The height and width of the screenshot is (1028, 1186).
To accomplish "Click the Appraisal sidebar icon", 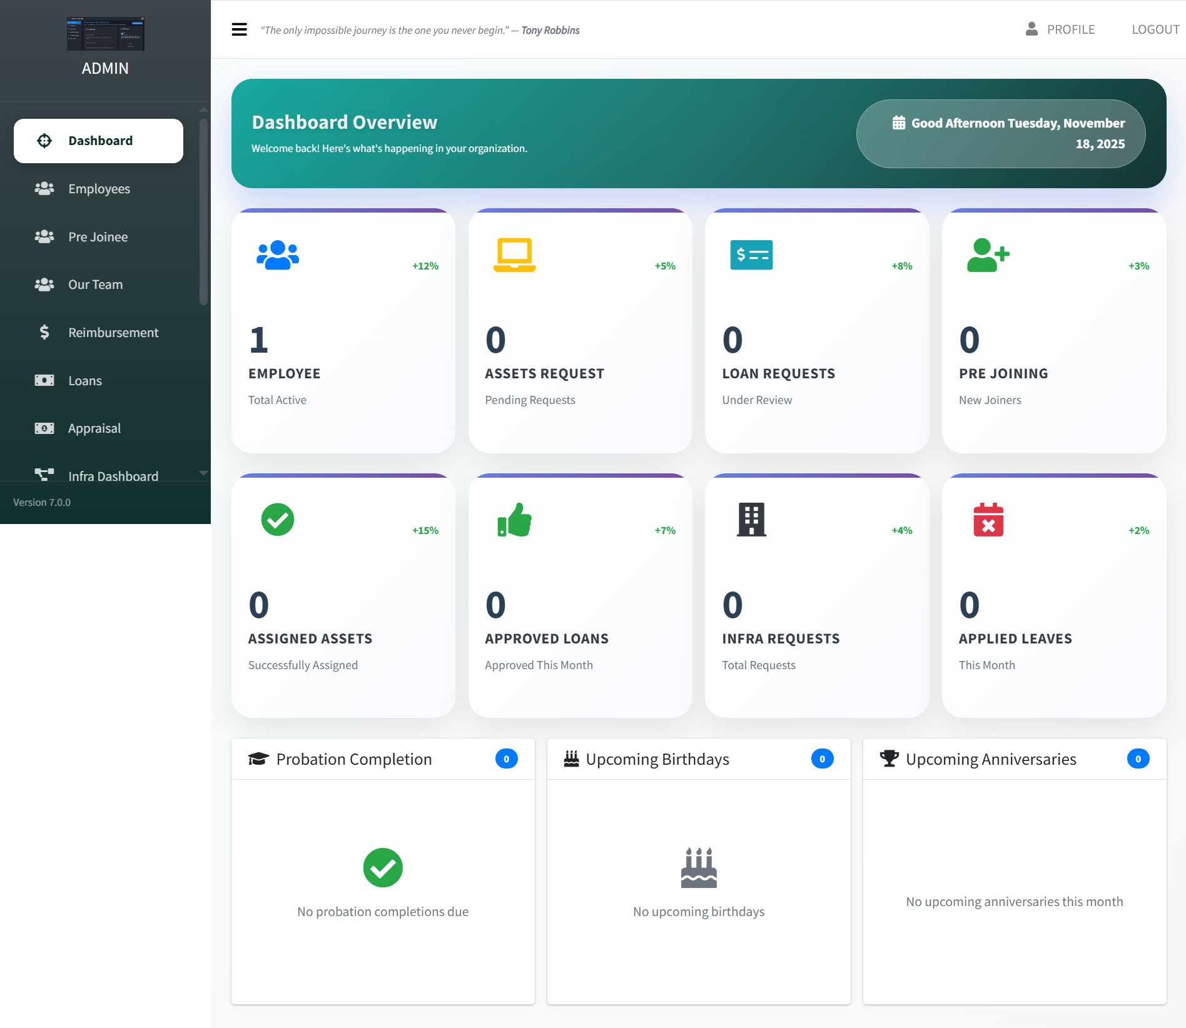I will point(44,428).
